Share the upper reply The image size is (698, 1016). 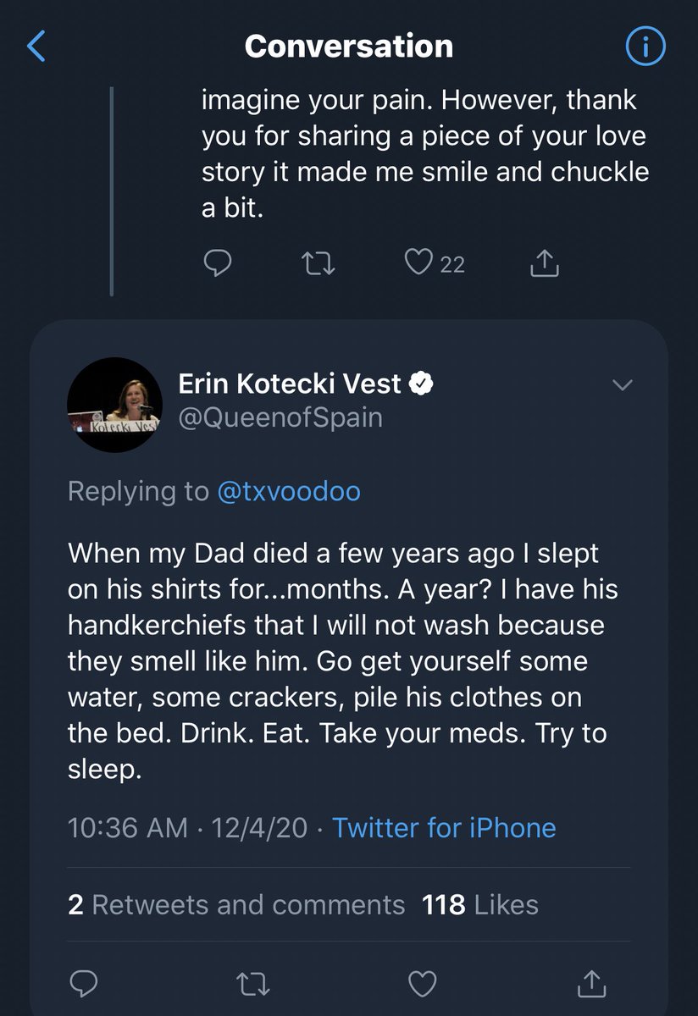click(x=545, y=264)
